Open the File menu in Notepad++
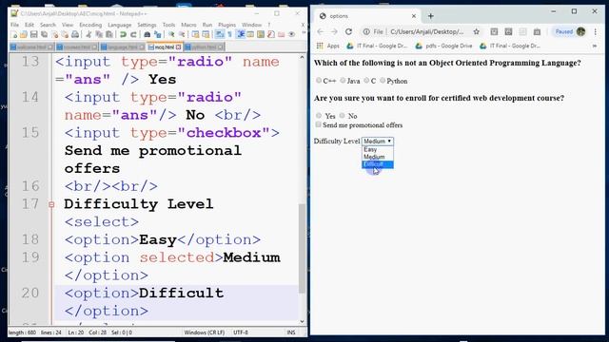The width and height of the screenshot is (609, 342). tap(15, 25)
